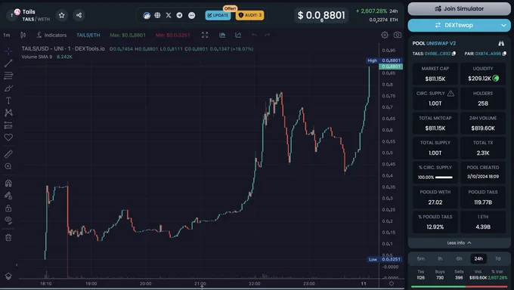Click the liquidity lock green badge
This screenshot has height=290, width=514.
pyautogui.click(x=496, y=78)
